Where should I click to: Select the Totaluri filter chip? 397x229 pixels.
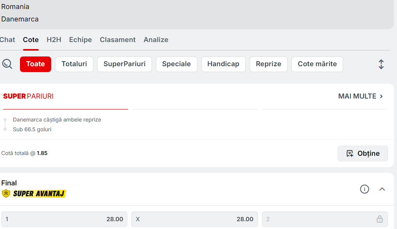[74, 64]
